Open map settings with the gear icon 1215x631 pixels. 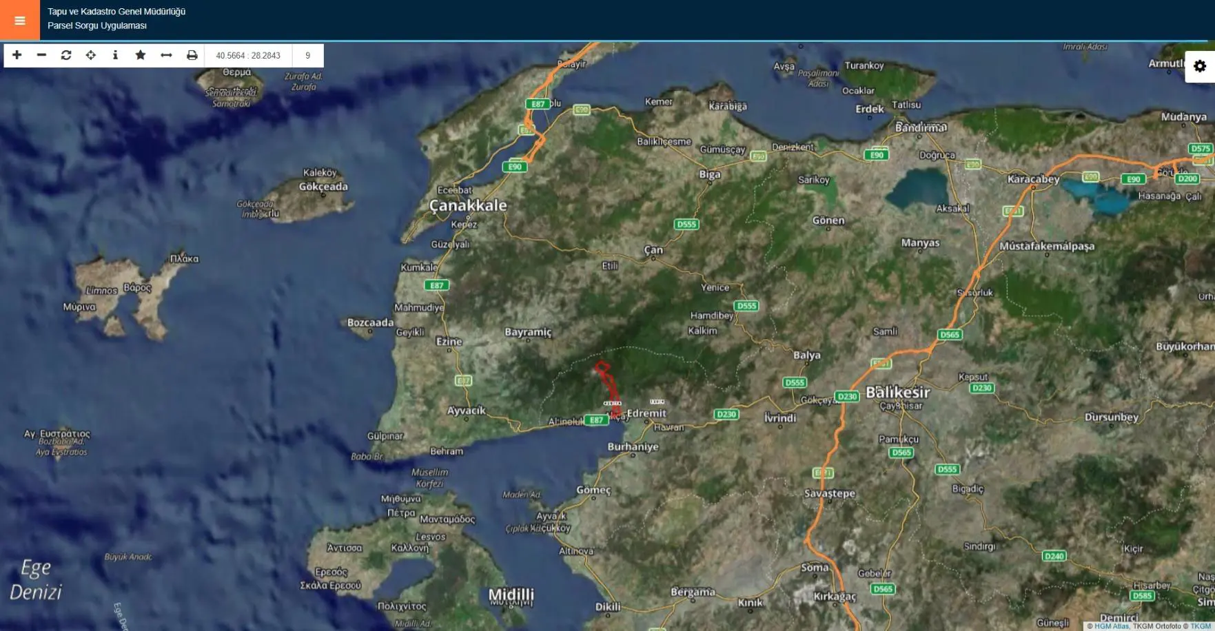pyautogui.click(x=1200, y=66)
